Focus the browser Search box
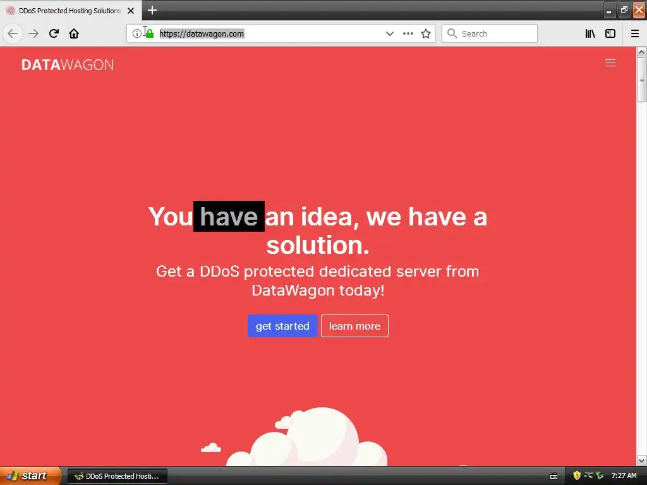This screenshot has width=647, height=485. [490, 33]
